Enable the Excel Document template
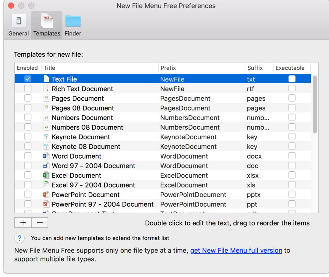This screenshot has width=329, height=277. [x=28, y=175]
